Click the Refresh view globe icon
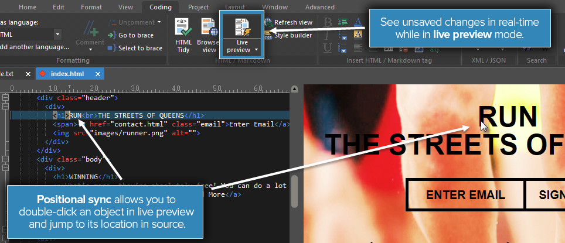The image size is (565, 243). pyautogui.click(x=268, y=22)
